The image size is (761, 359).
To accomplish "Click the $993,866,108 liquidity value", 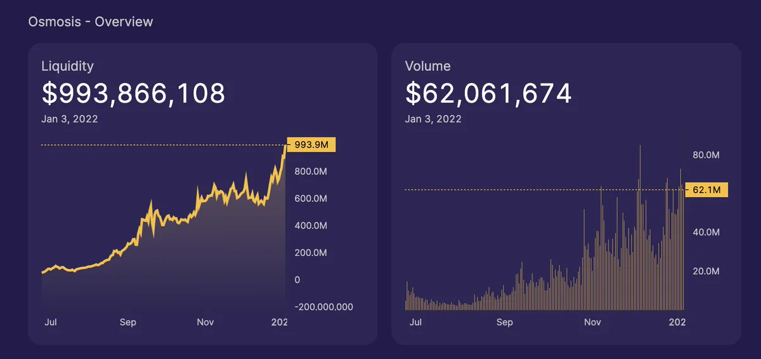I will pyautogui.click(x=133, y=94).
